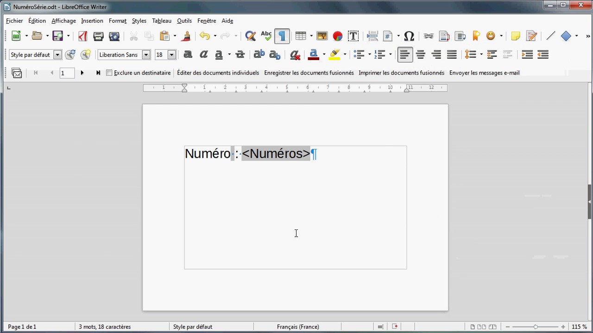This screenshot has height=333, width=593.
Task: Toggle strikethrough formatting
Action: click(x=240, y=55)
